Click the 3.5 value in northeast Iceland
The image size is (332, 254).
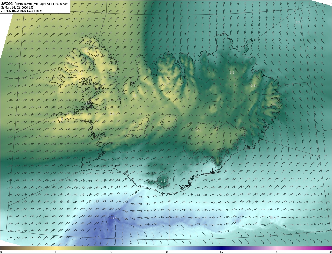point(232,73)
